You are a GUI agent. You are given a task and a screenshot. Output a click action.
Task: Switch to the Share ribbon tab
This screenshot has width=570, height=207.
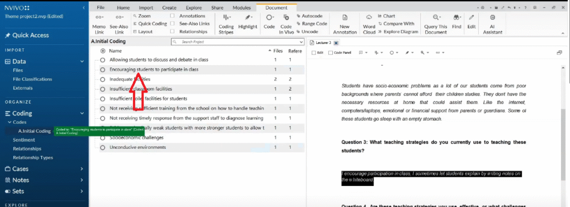point(218,8)
